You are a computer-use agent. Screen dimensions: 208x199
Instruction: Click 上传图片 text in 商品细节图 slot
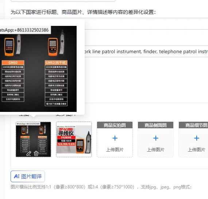(x=196, y=149)
